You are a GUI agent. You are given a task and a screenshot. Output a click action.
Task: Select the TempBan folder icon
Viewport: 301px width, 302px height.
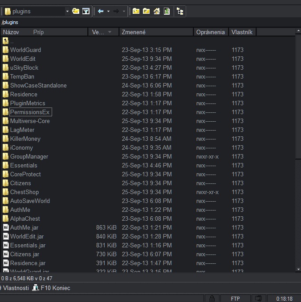(x=6, y=76)
